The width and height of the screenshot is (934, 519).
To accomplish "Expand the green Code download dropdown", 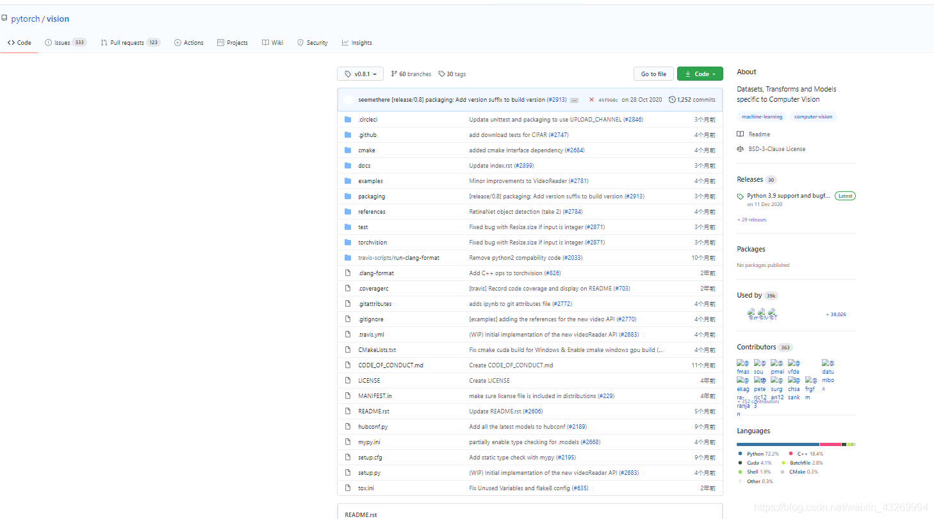I will pyautogui.click(x=700, y=74).
